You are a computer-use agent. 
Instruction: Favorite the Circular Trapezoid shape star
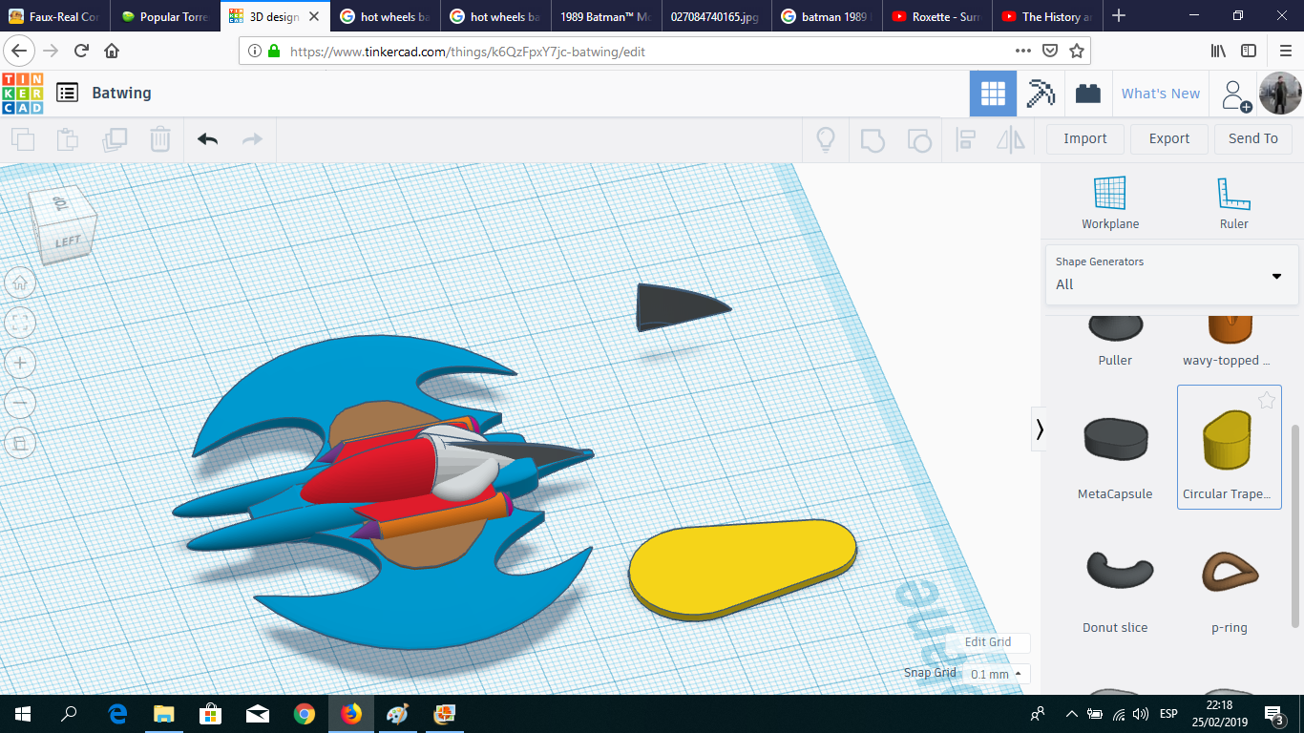pyautogui.click(x=1267, y=401)
